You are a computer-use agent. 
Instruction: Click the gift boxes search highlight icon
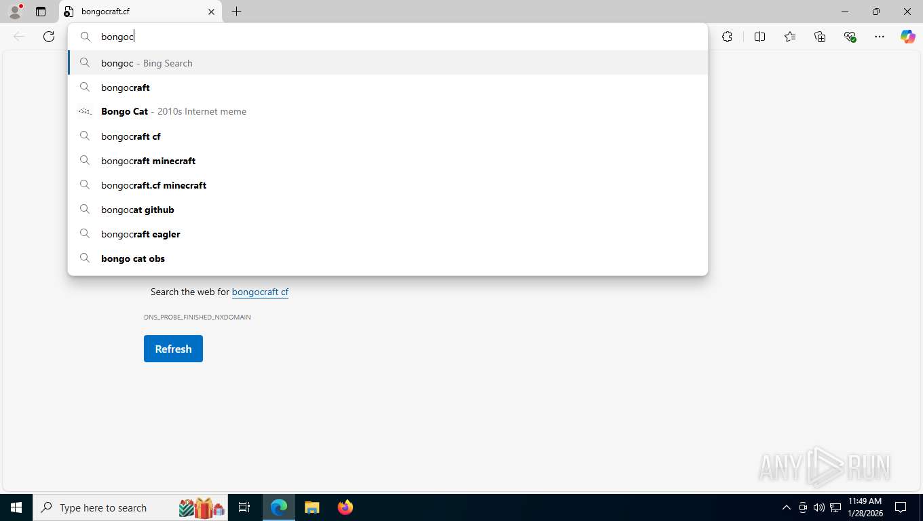[202, 507]
